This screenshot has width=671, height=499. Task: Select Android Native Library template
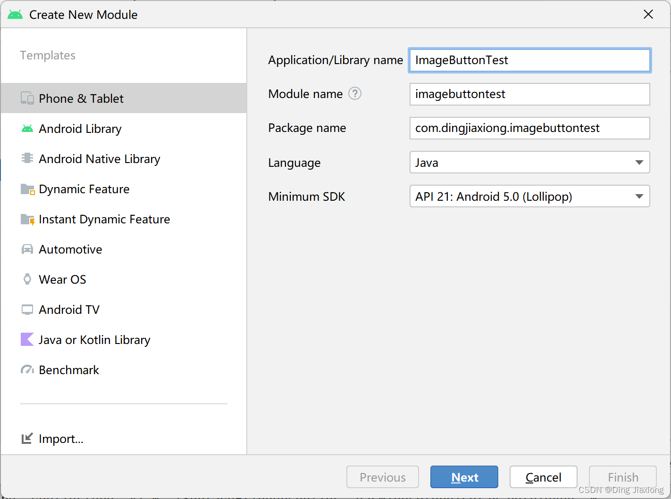click(124, 158)
